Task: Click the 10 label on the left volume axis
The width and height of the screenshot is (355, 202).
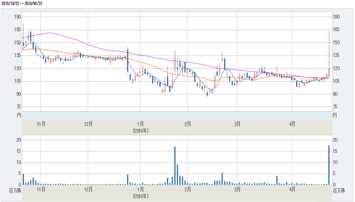Action: [x=18, y=163]
